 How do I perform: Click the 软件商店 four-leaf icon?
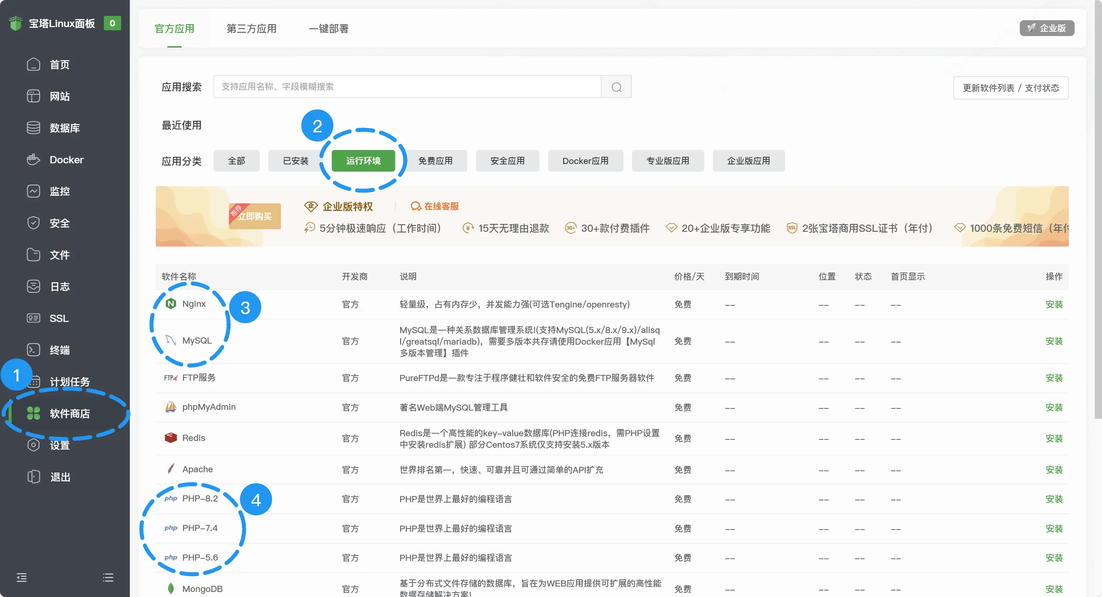[34, 414]
